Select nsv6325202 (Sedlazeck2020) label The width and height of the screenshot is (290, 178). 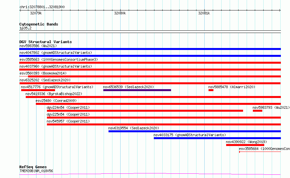45,80
